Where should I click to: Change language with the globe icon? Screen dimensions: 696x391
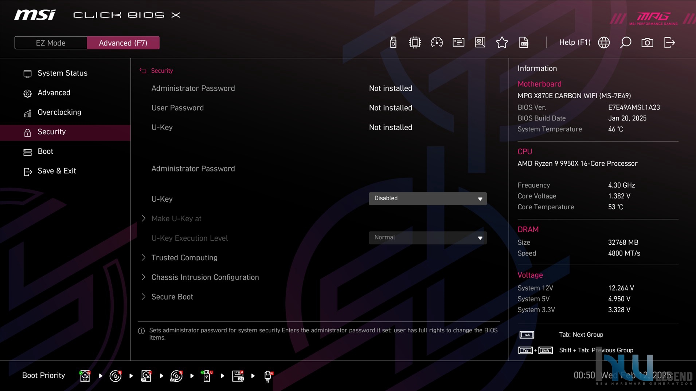pyautogui.click(x=604, y=43)
